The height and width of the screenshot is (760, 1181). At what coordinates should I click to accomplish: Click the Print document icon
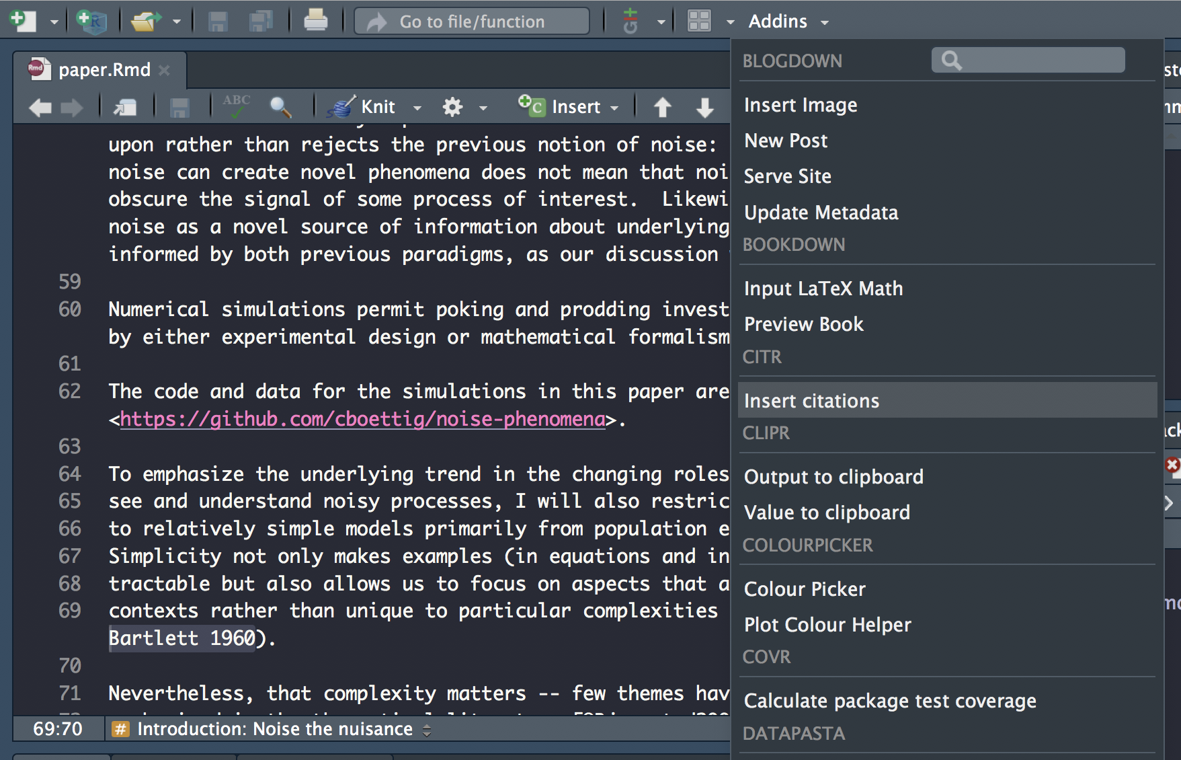315,21
